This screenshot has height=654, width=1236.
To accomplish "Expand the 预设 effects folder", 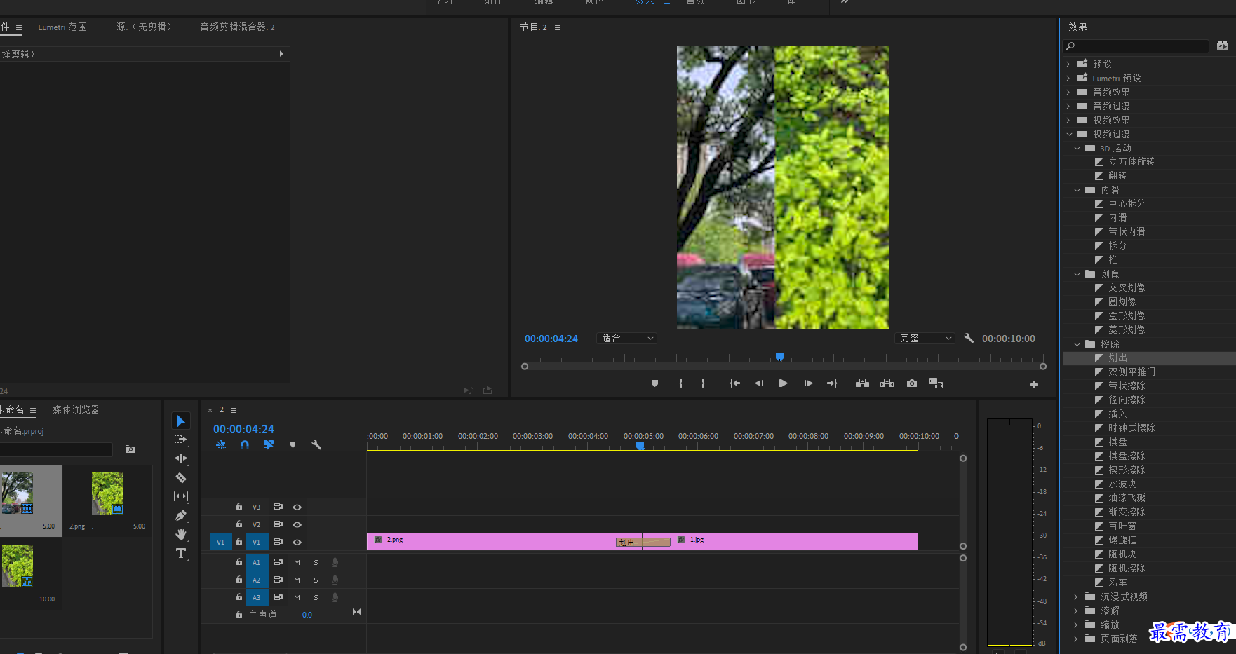I will (1068, 64).
